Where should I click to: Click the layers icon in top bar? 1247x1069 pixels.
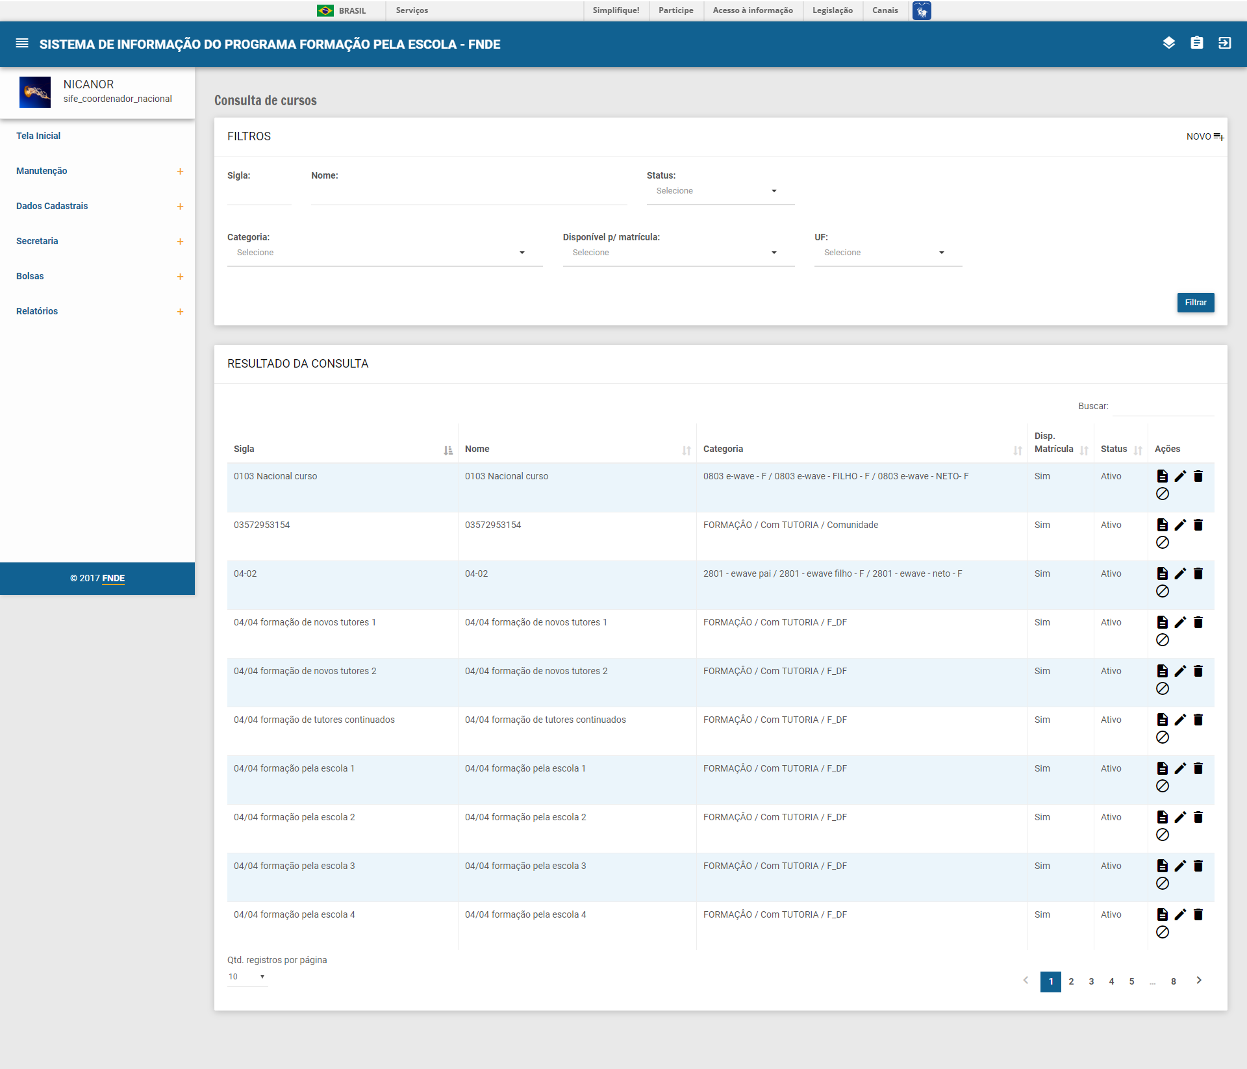1168,44
